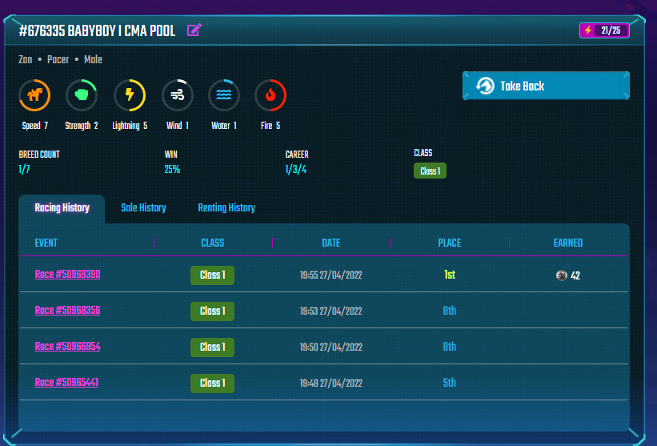The image size is (657, 446).
Task: Click the win rate value 25%
Action: pos(172,170)
